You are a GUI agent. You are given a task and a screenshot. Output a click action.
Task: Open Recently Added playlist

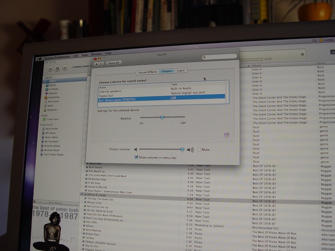[x=52, y=146]
